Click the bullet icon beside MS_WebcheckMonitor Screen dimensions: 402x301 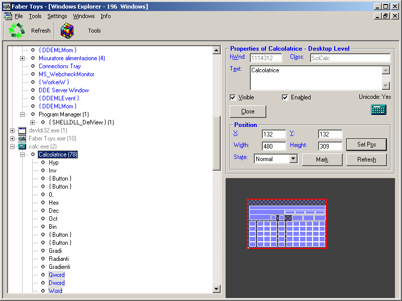click(33, 74)
